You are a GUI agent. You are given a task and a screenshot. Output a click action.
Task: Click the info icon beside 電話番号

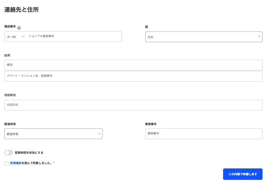click(x=19, y=28)
